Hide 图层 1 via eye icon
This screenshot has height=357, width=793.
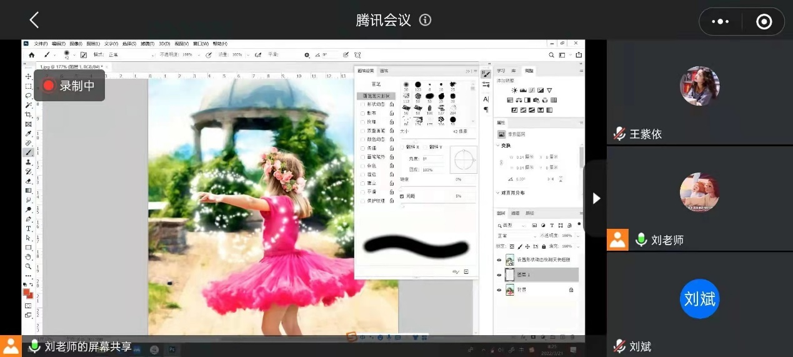pos(499,275)
